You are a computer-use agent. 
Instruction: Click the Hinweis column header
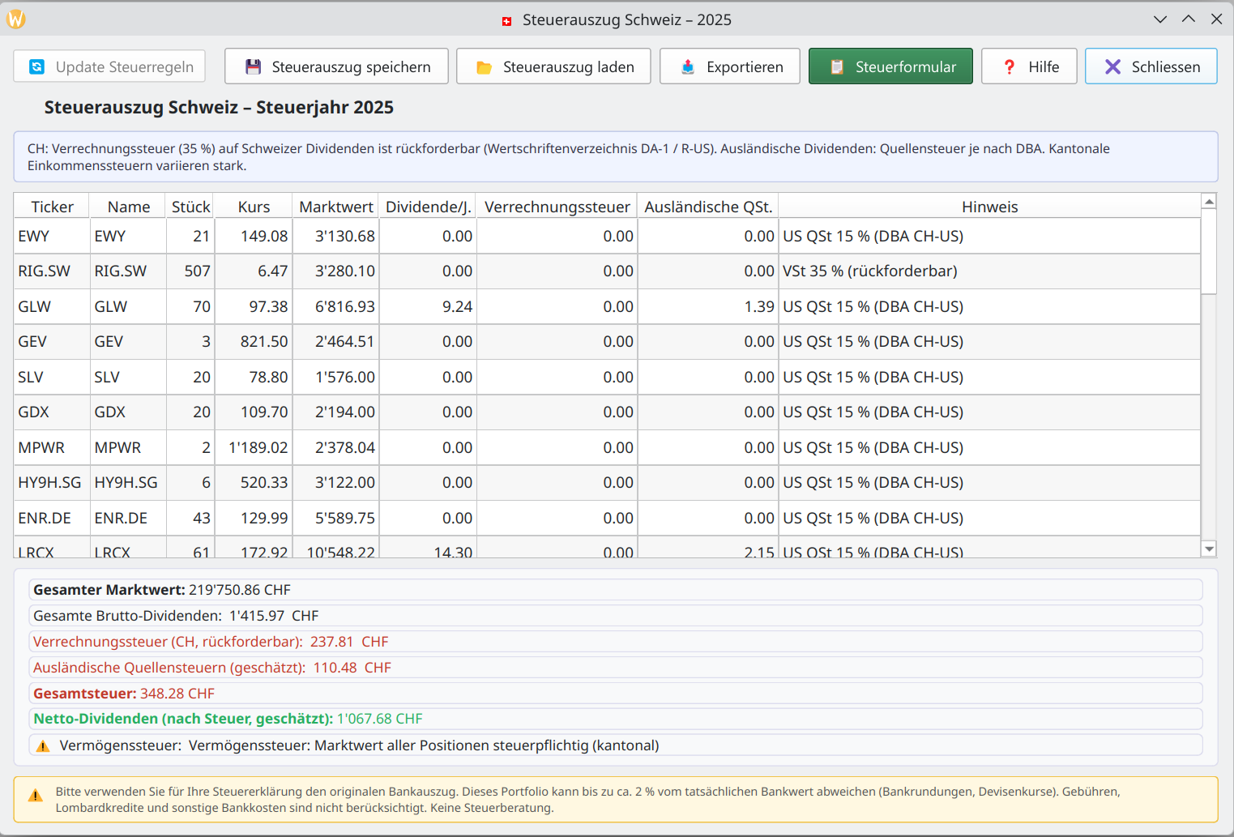(x=989, y=207)
